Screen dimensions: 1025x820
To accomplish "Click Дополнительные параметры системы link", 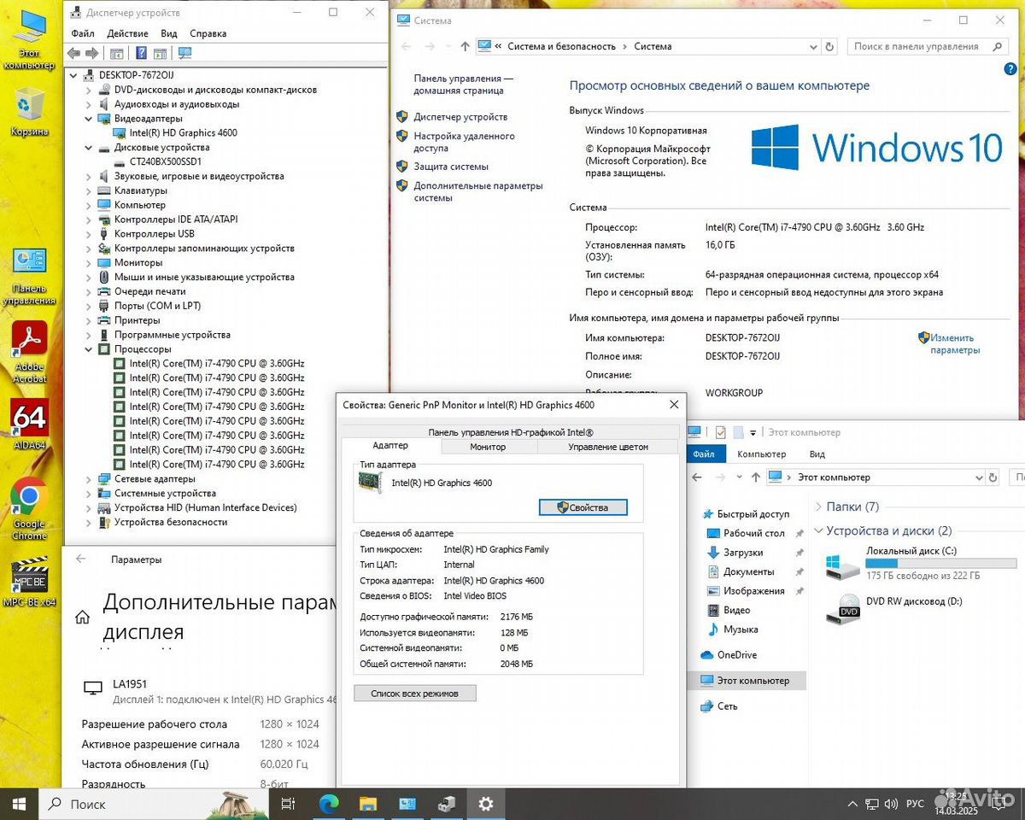I will coord(477,191).
